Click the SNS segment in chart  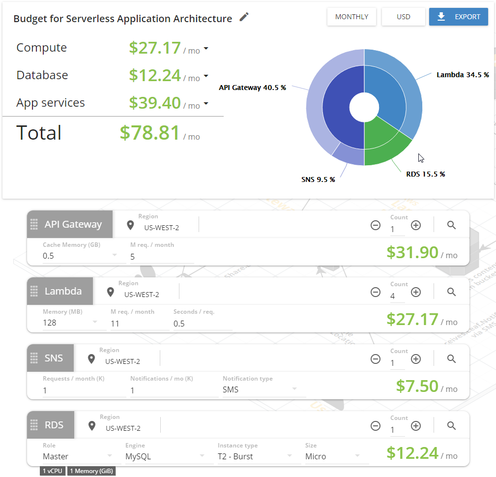click(x=350, y=155)
